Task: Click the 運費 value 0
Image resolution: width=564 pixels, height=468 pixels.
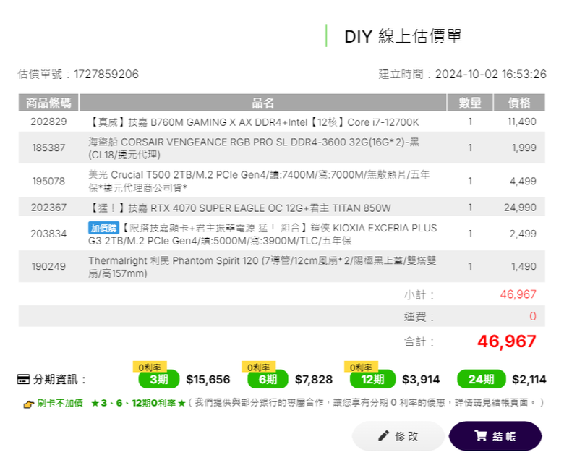Action: 533,317
